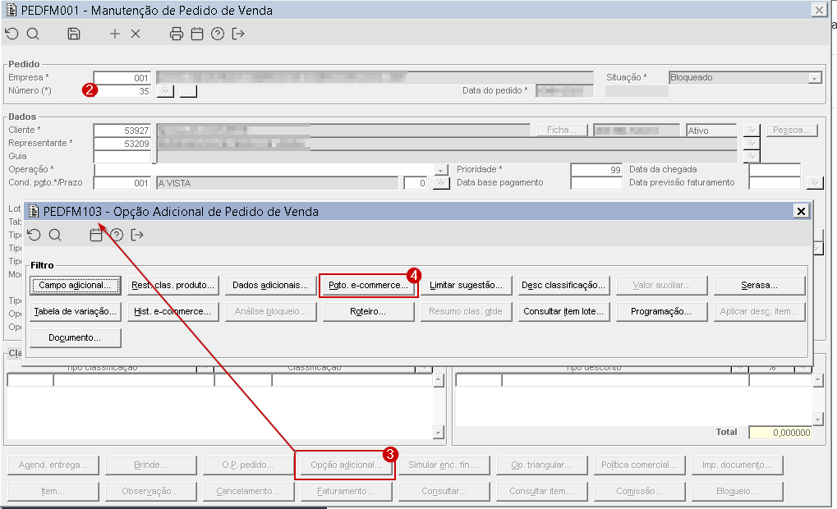Expand the Situação dropdown showing Bloqueado

814,78
